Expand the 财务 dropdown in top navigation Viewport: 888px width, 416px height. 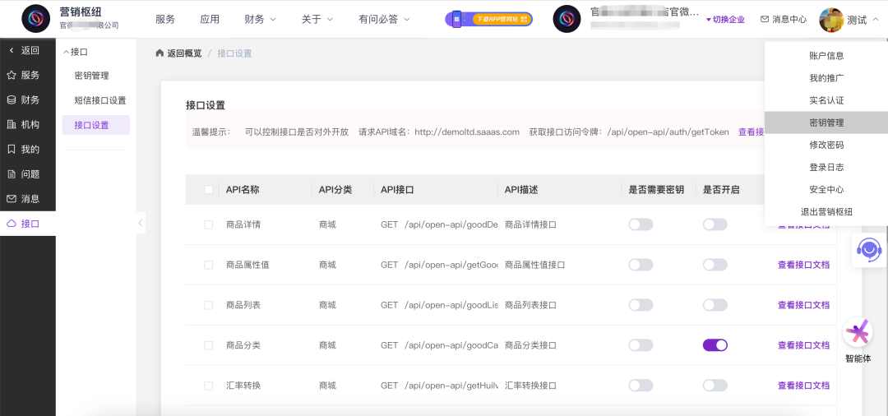[x=260, y=19]
